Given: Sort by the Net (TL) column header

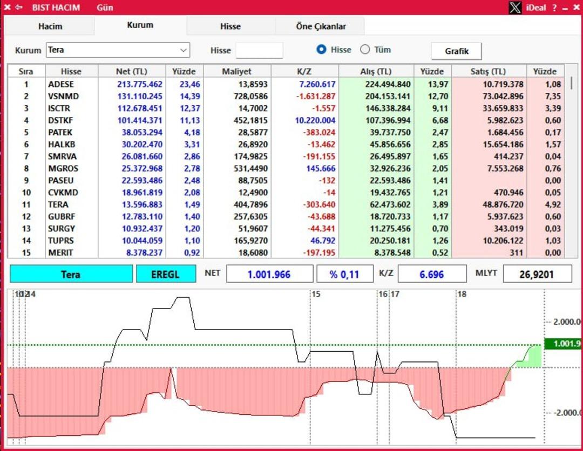Looking at the screenshot, I should pyautogui.click(x=132, y=71).
